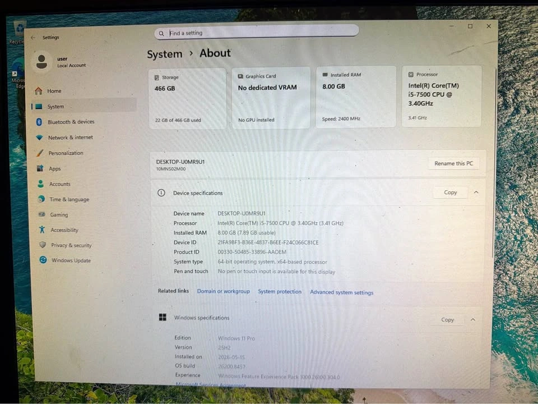This screenshot has width=538, height=404.
Task: Open the Processor i5-7500 card
Action: click(442, 96)
